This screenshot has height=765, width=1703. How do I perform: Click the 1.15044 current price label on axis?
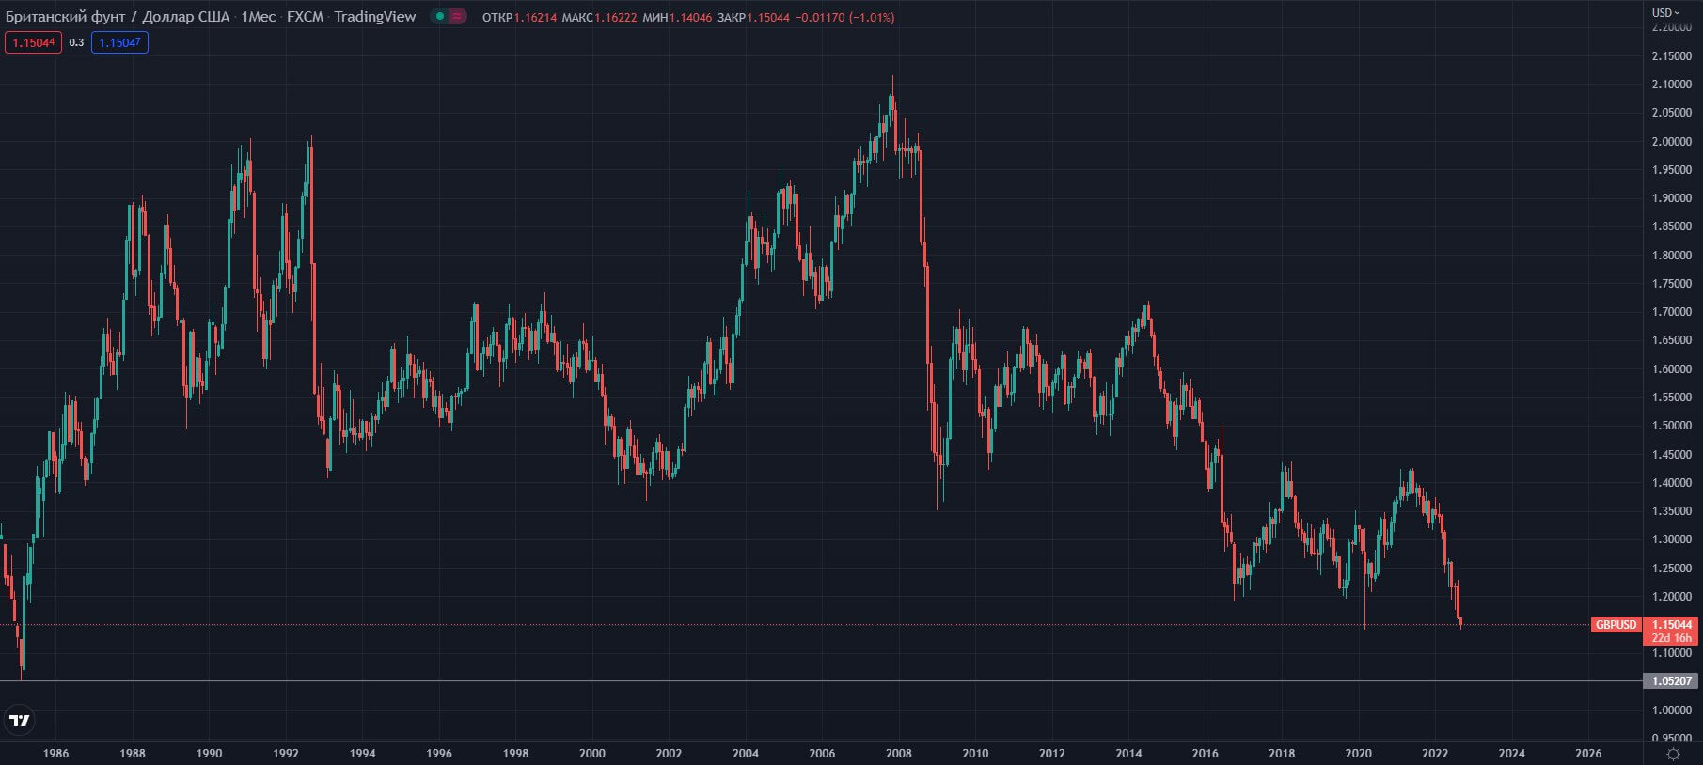1672,624
